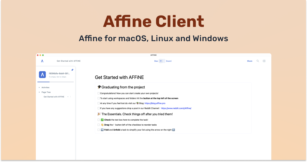The height and width of the screenshot is (162, 307).
Task: Click the right panel toggle icon
Action: tap(264, 61)
